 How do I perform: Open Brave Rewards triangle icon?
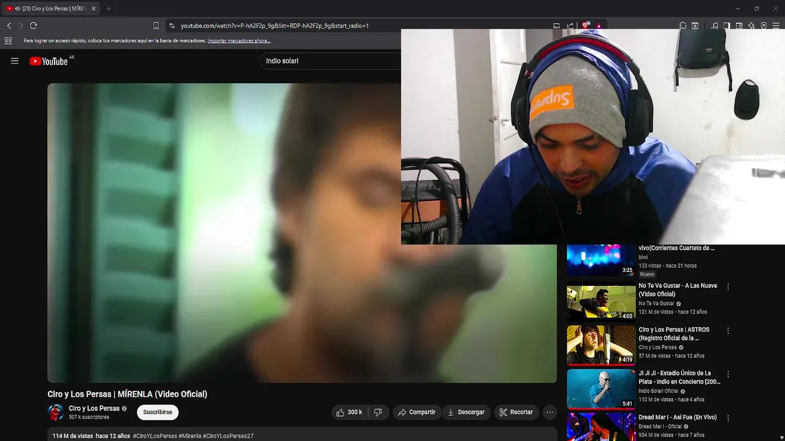(x=599, y=26)
